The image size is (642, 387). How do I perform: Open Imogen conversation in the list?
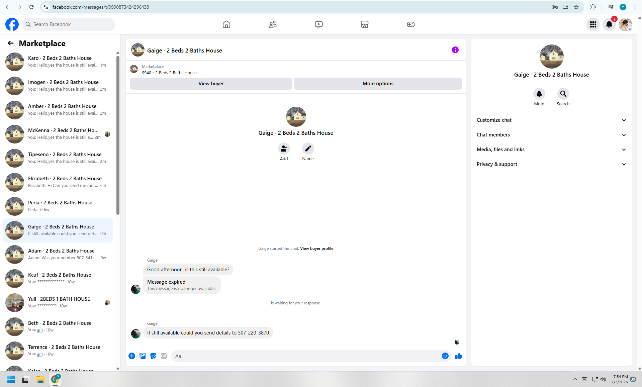(58, 86)
